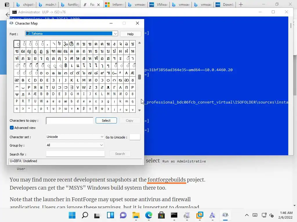The height and width of the screenshot is (222, 297).
Task: Switch to the Informa Microsoft tab
Action: coord(114,5)
